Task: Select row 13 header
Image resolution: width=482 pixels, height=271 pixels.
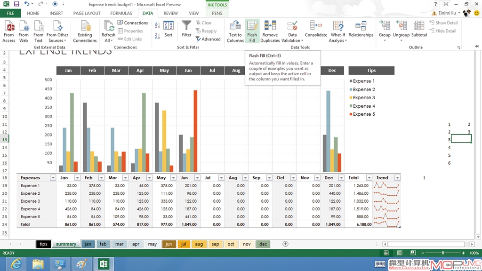Action: pos(4,139)
